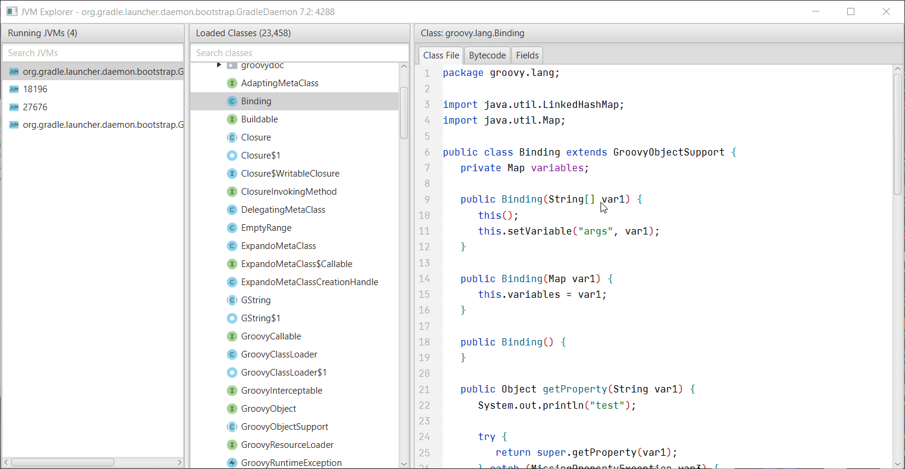Click the class icon beside ExpandoMetaClassCreationHandle
The image size is (905, 469).
click(232, 282)
